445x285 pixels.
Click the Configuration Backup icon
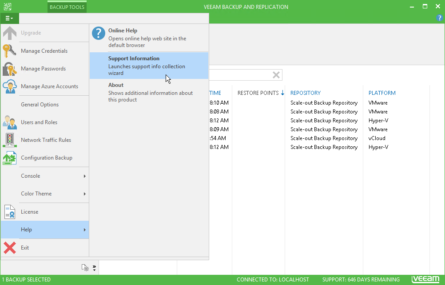click(10, 158)
